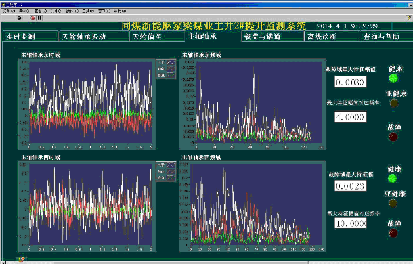
Task: Switch to the 天轮轴承振动 tab
Action: tap(93, 37)
